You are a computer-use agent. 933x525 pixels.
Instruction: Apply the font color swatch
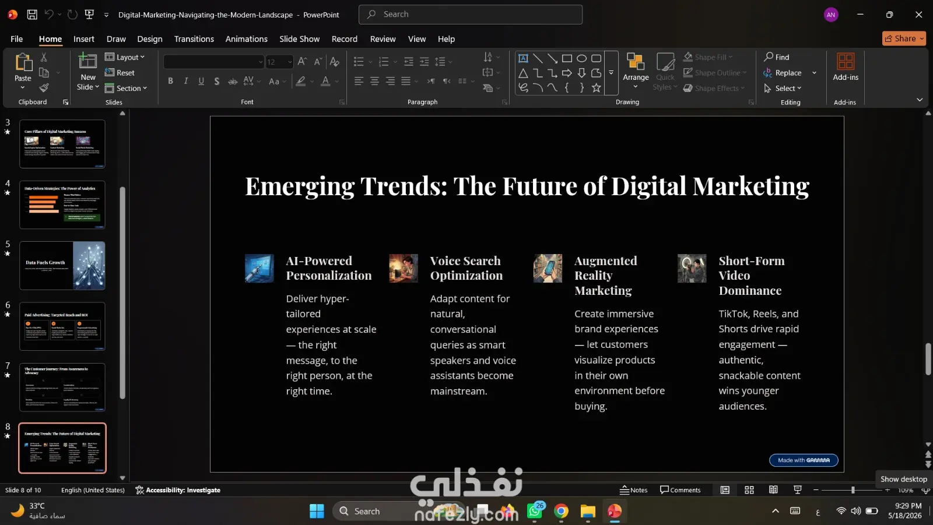click(325, 81)
